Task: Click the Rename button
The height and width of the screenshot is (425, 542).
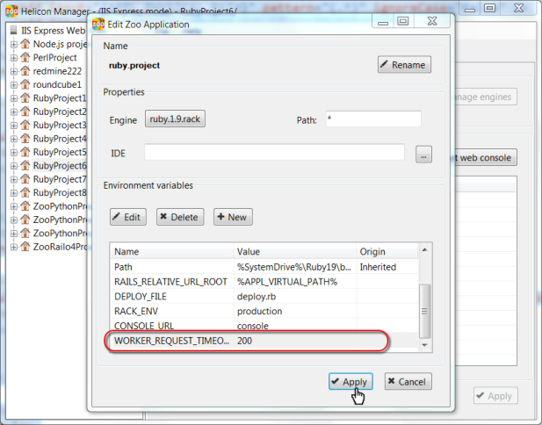Action: tap(403, 64)
